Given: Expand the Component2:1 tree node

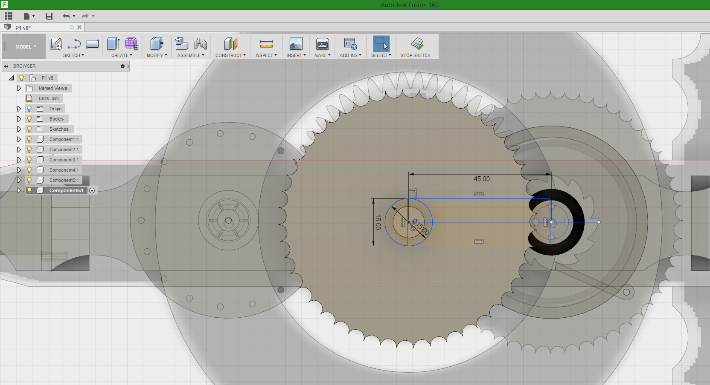Looking at the screenshot, I should (19, 149).
